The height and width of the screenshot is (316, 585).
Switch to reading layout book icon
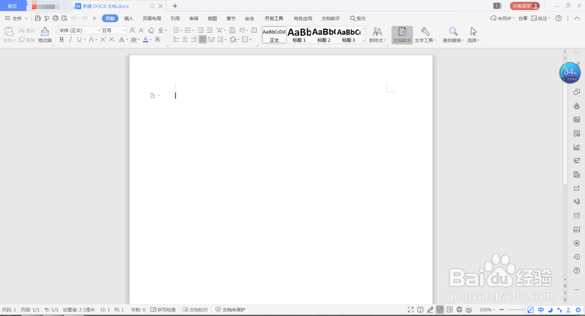421,310
